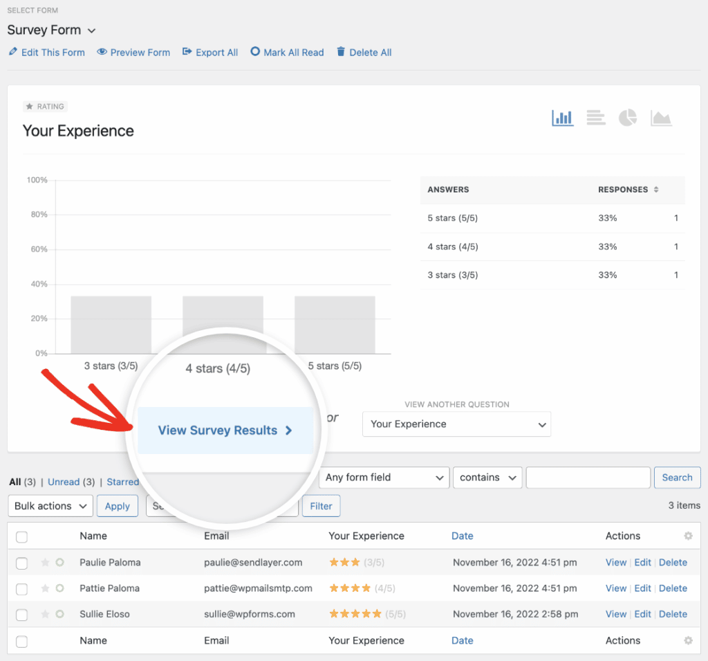Switch to the Starred entries view
708x661 pixels.
pos(122,482)
